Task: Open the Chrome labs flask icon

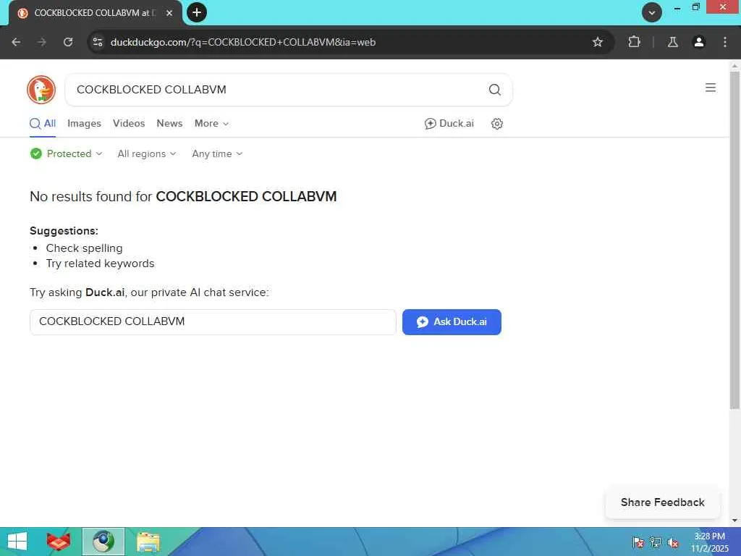Action: pos(672,42)
